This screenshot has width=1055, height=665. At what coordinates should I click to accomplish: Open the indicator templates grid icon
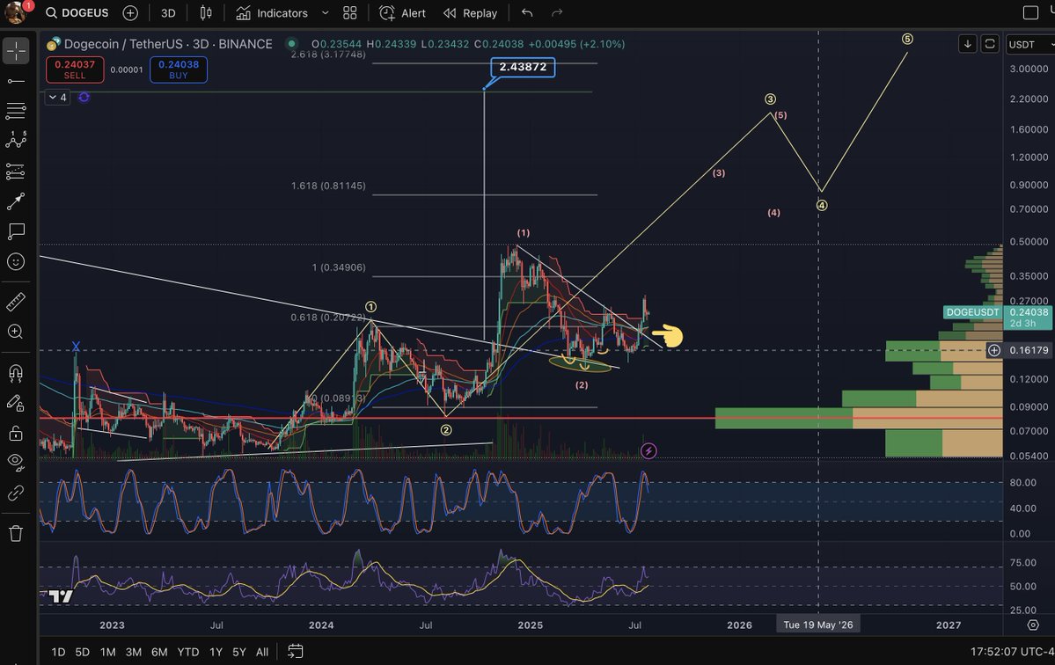(x=350, y=13)
